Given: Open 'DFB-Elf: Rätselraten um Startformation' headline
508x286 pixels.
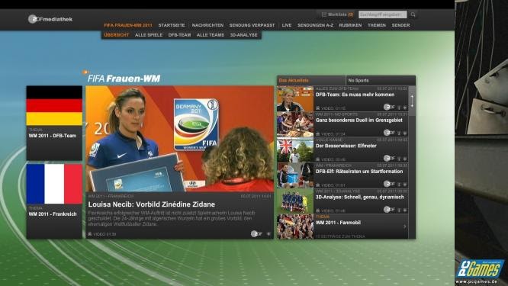Looking at the screenshot, I should 359,172.
